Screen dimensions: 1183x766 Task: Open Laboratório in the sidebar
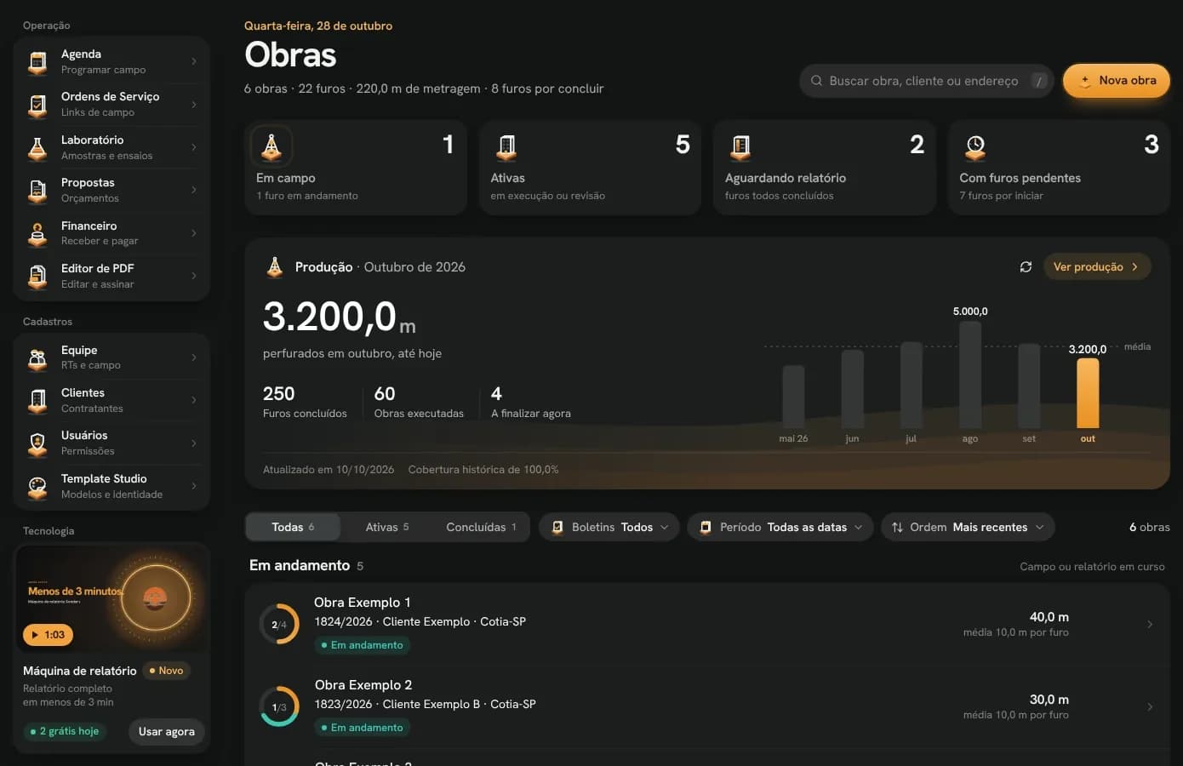(111, 147)
